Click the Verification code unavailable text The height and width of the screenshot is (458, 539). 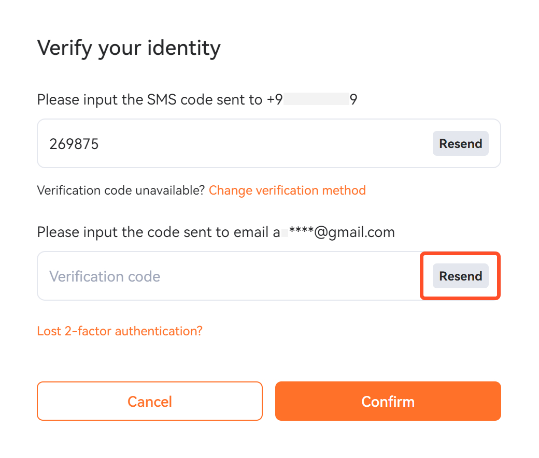click(121, 190)
